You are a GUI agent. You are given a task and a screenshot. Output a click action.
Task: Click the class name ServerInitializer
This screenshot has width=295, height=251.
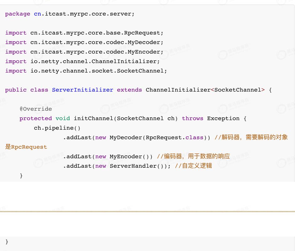coord(83,90)
